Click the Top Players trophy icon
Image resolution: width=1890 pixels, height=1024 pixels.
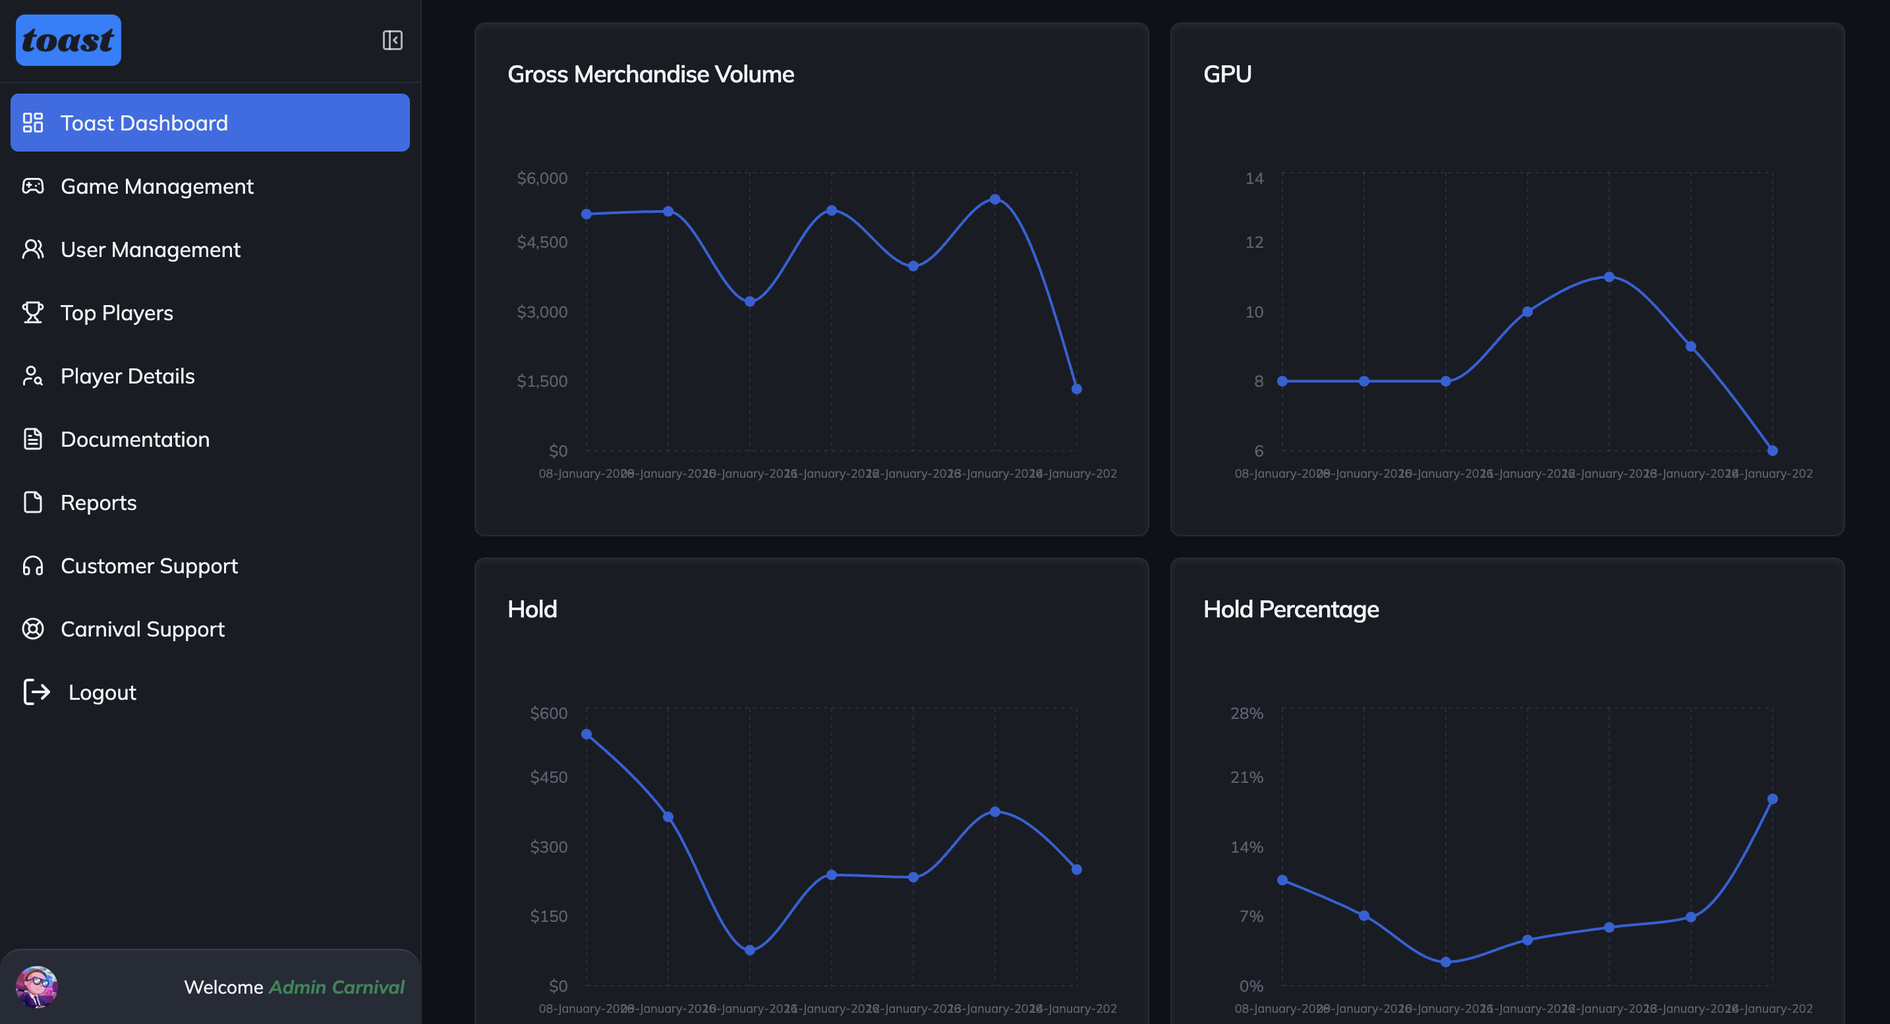[33, 312]
